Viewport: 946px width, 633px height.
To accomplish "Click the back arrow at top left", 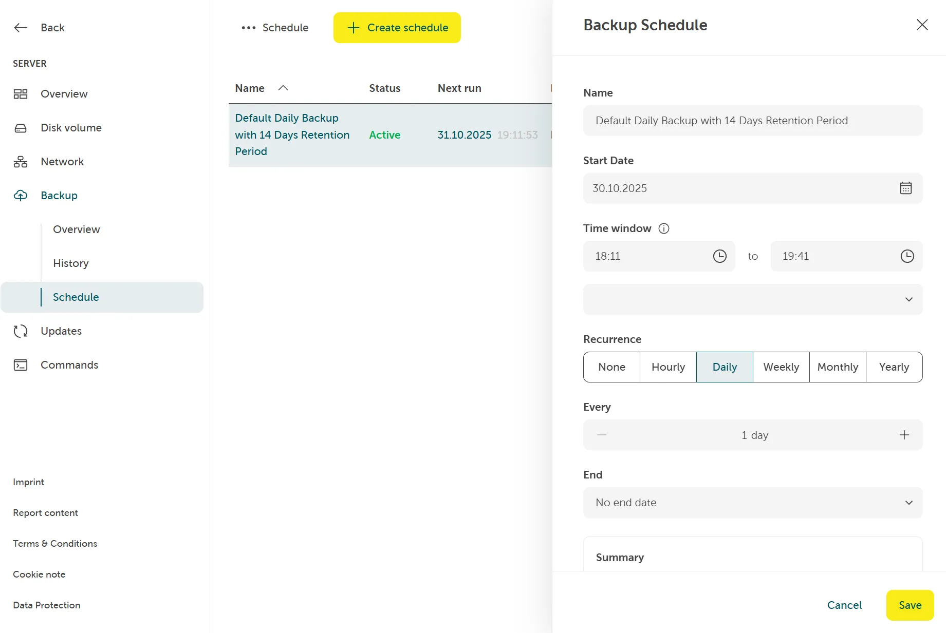I will tap(20, 28).
